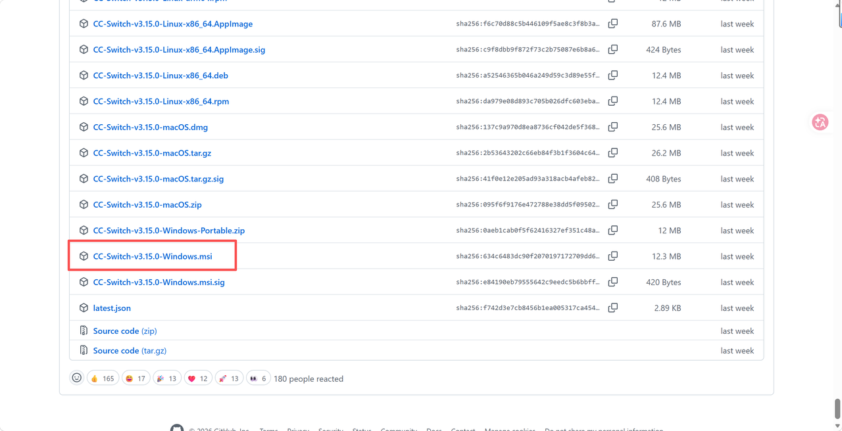Toggle the laugh reaction (17)
Image resolution: width=842 pixels, height=431 pixels.
pos(136,378)
